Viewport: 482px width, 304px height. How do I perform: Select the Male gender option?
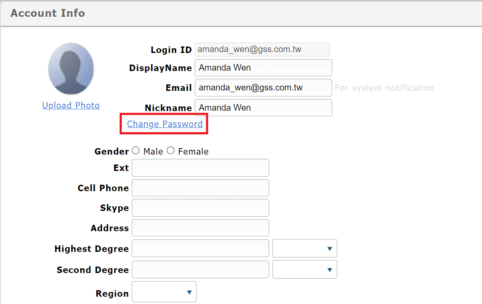(136, 151)
